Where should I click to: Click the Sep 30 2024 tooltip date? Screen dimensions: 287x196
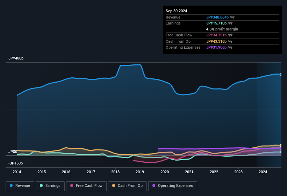176,11
